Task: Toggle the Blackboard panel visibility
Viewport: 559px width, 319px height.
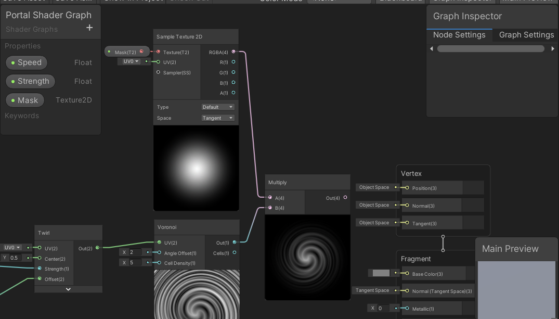Action: tap(400, 1)
